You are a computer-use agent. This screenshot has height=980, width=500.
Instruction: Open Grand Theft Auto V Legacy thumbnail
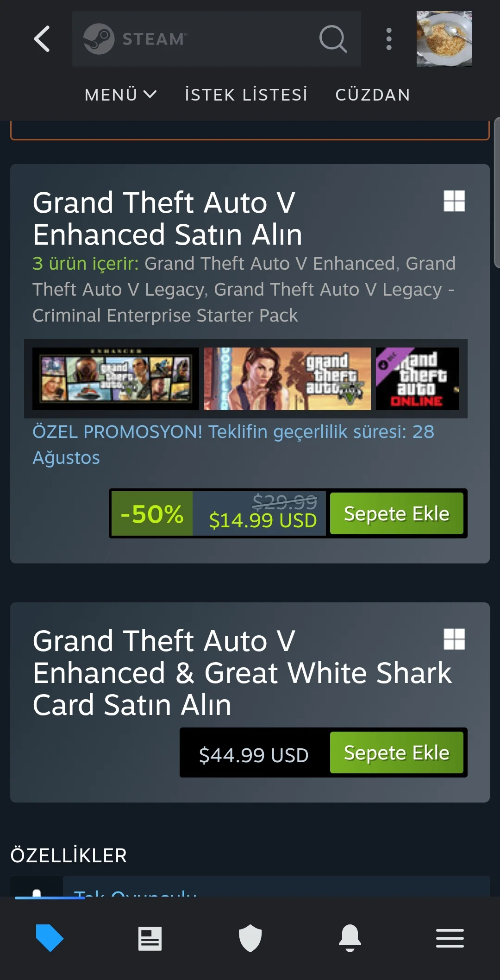[x=287, y=379]
